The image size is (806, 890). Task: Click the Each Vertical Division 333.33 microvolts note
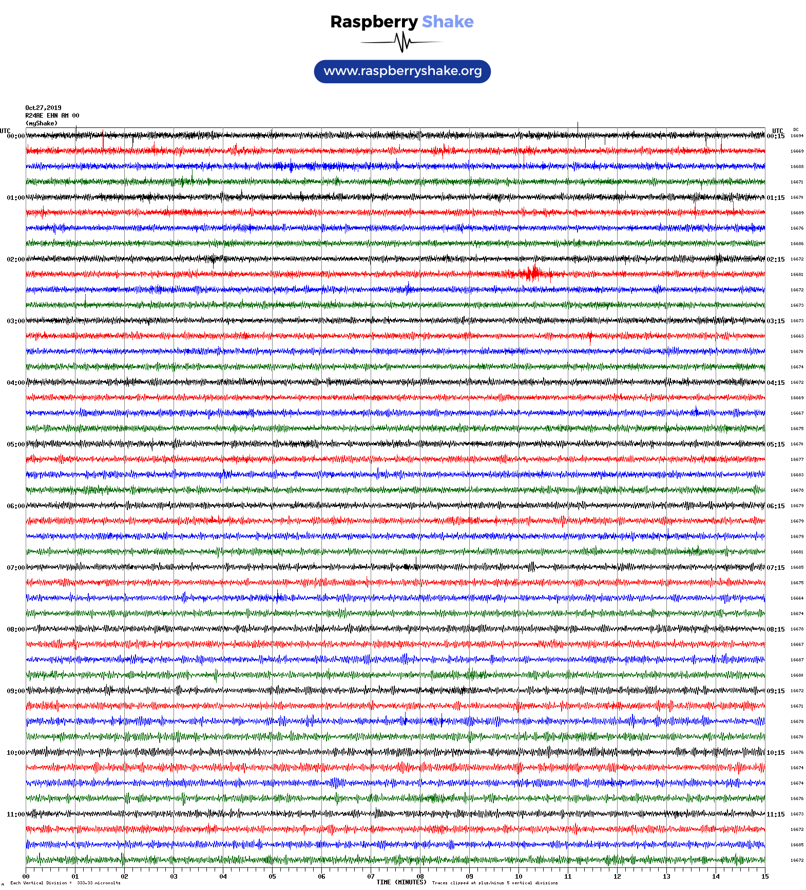65,883
